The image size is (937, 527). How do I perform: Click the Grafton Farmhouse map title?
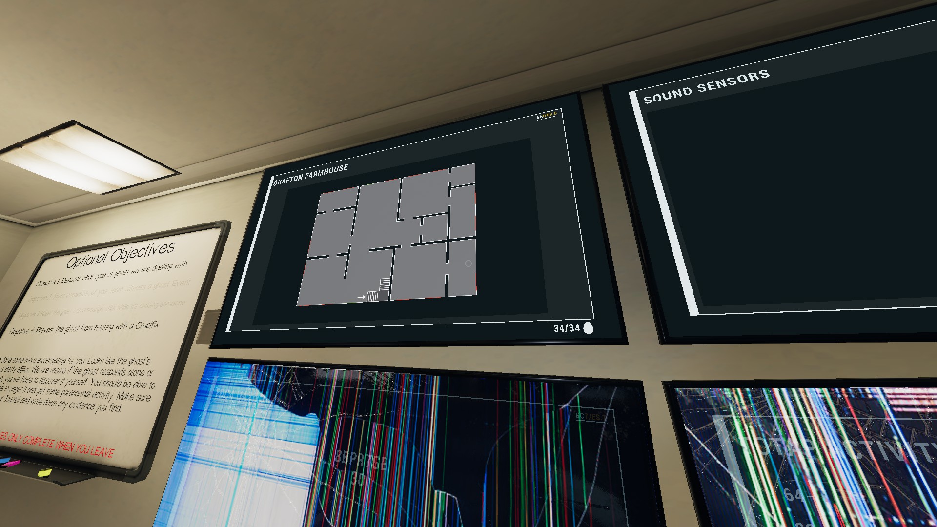(x=310, y=175)
